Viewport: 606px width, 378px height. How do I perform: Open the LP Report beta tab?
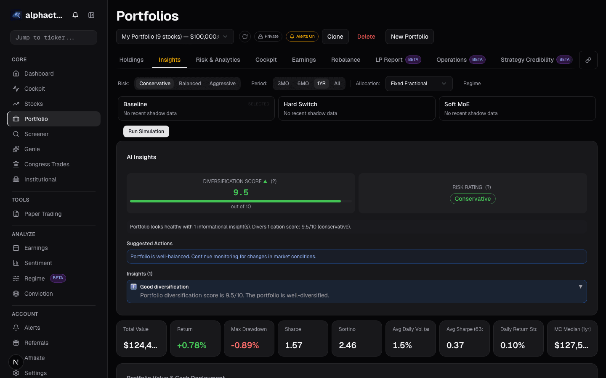click(388, 60)
